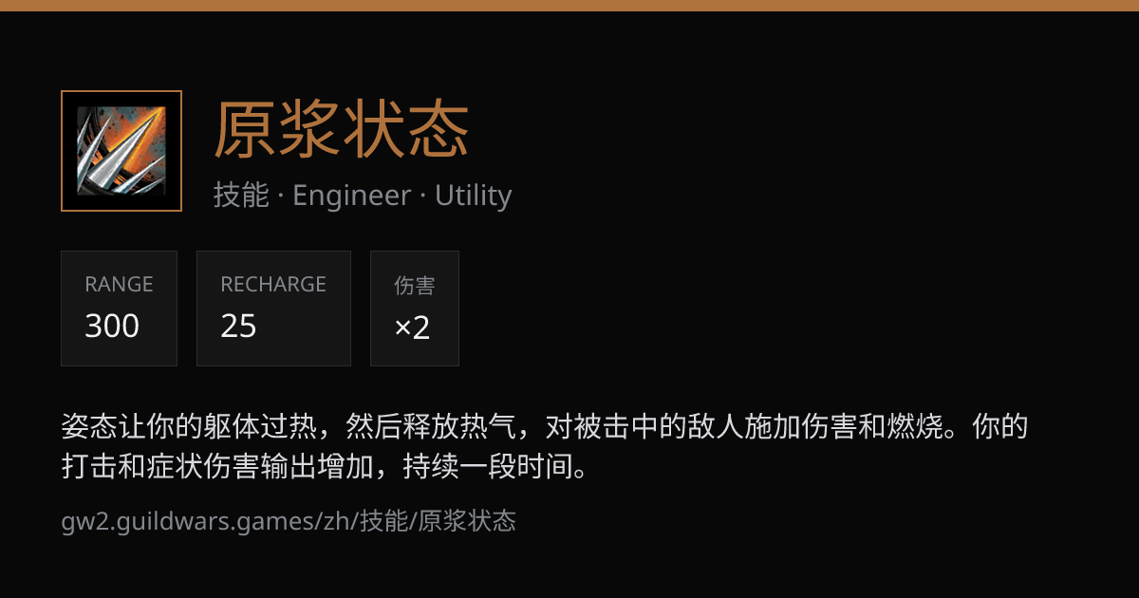Click the orange bar at the top
Screen dimensions: 1139x598
click(569, 6)
